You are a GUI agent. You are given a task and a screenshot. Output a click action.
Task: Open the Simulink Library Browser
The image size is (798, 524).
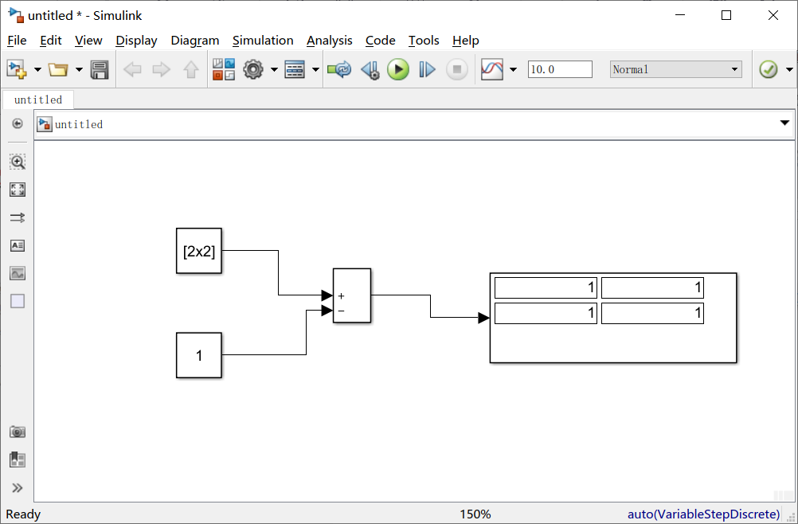pyautogui.click(x=224, y=69)
